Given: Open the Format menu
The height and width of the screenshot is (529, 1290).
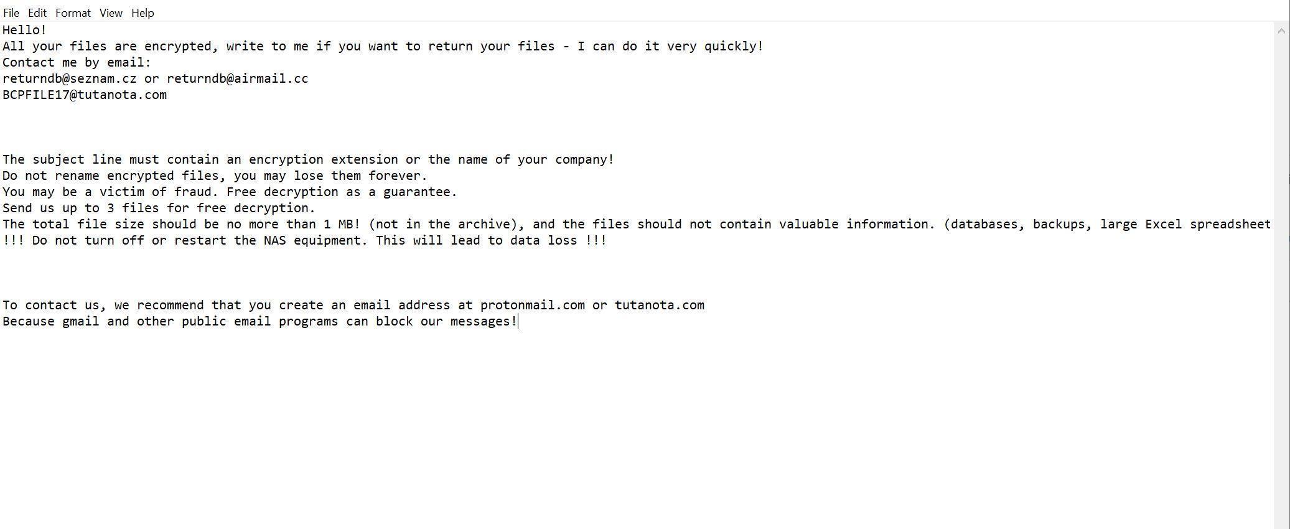Looking at the screenshot, I should coord(73,13).
